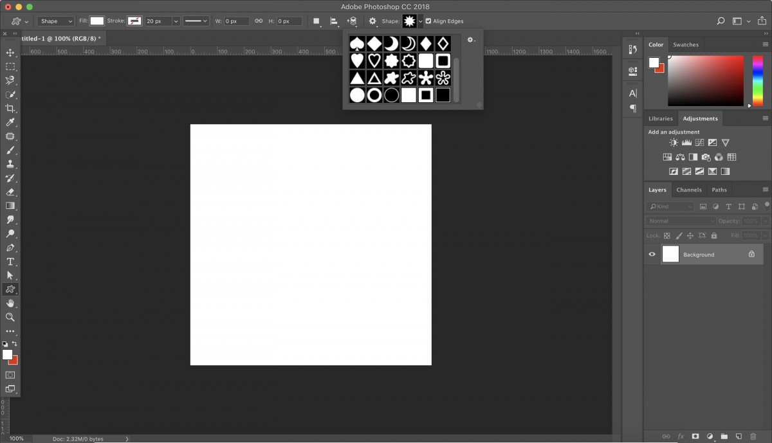The image size is (772, 443).
Task: Open the stroke line style dropdown
Action: (196, 21)
